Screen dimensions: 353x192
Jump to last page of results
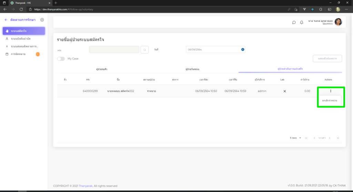pyautogui.click(x=338, y=138)
